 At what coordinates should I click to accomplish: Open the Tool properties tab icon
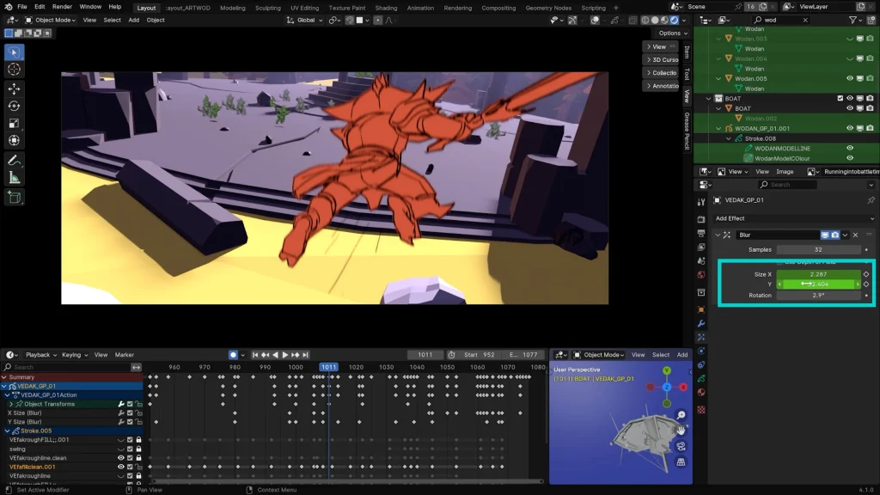click(x=701, y=202)
